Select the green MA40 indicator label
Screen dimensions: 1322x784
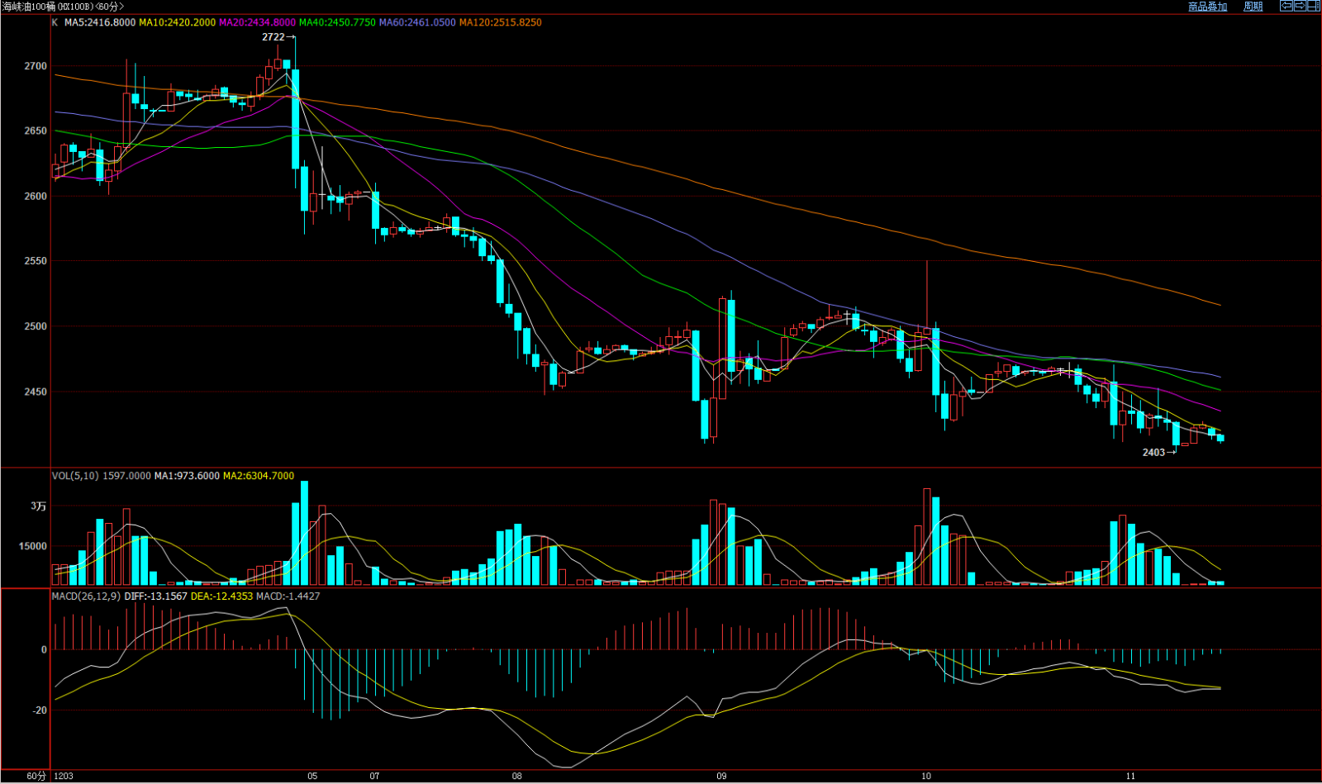(337, 22)
